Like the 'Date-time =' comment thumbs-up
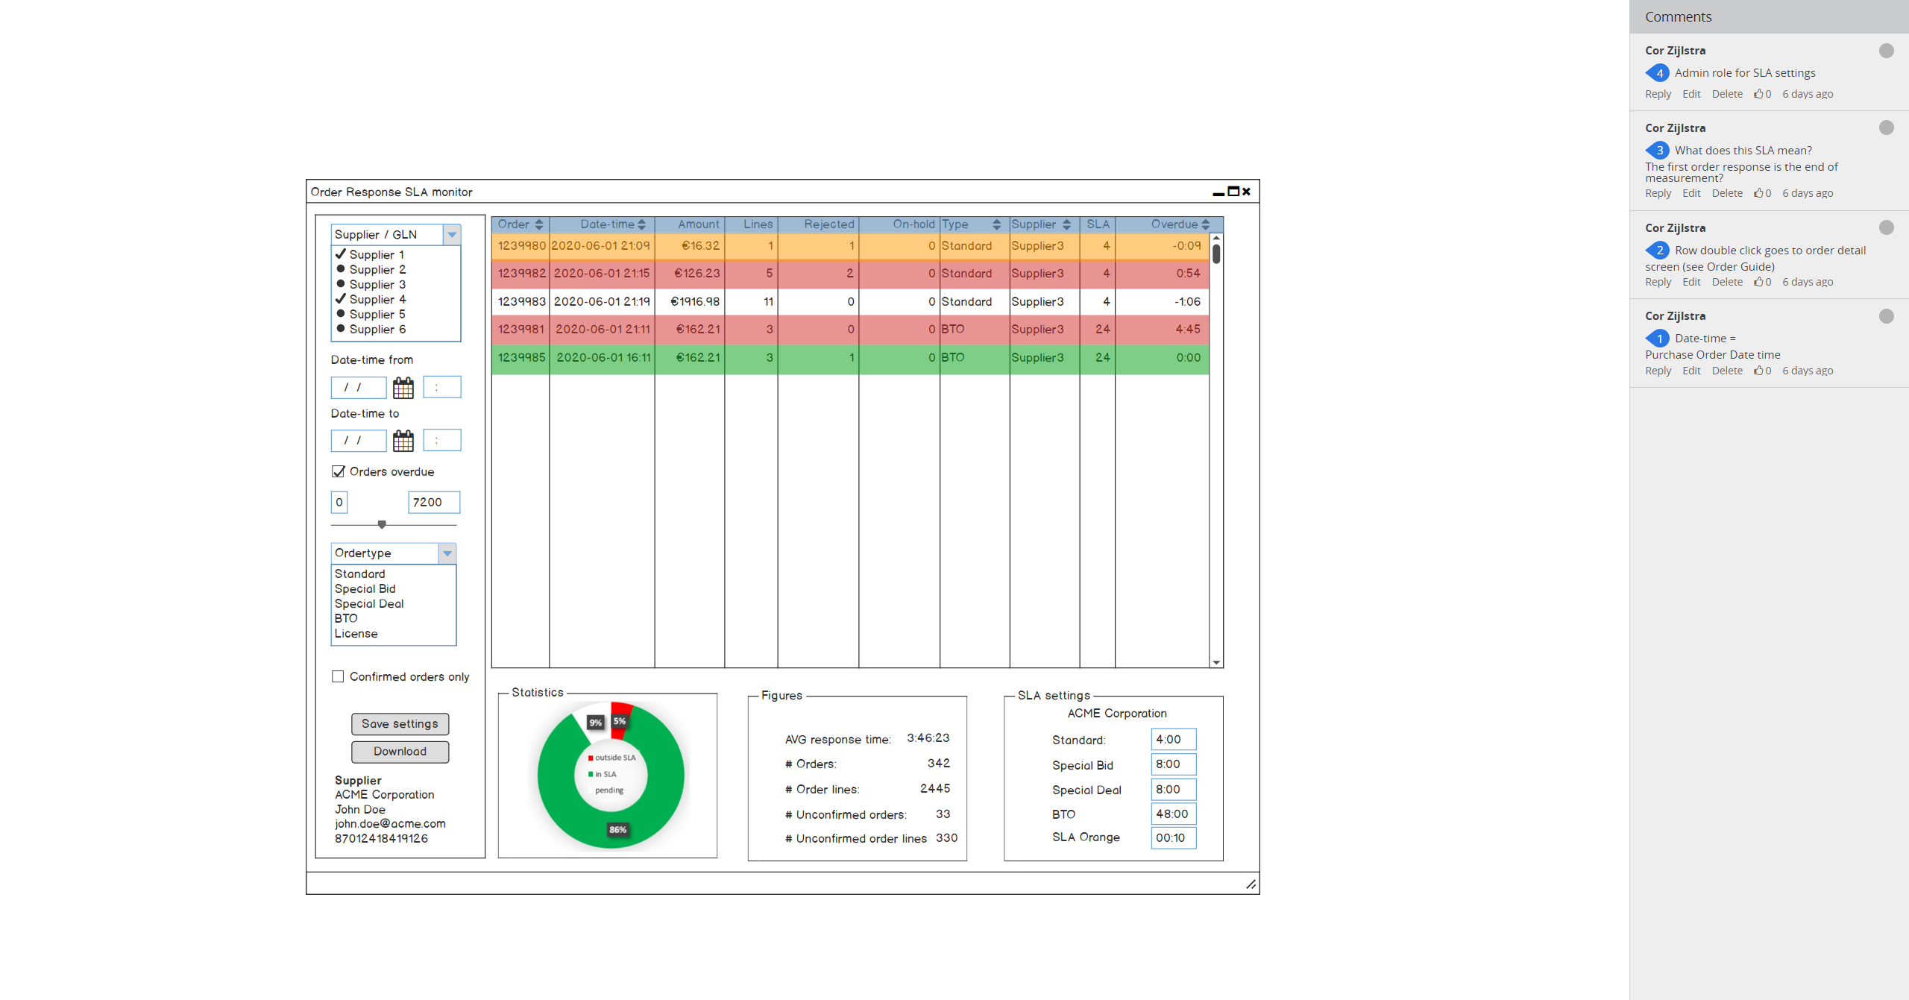Screen dimensions: 1909x1000 [1758, 371]
